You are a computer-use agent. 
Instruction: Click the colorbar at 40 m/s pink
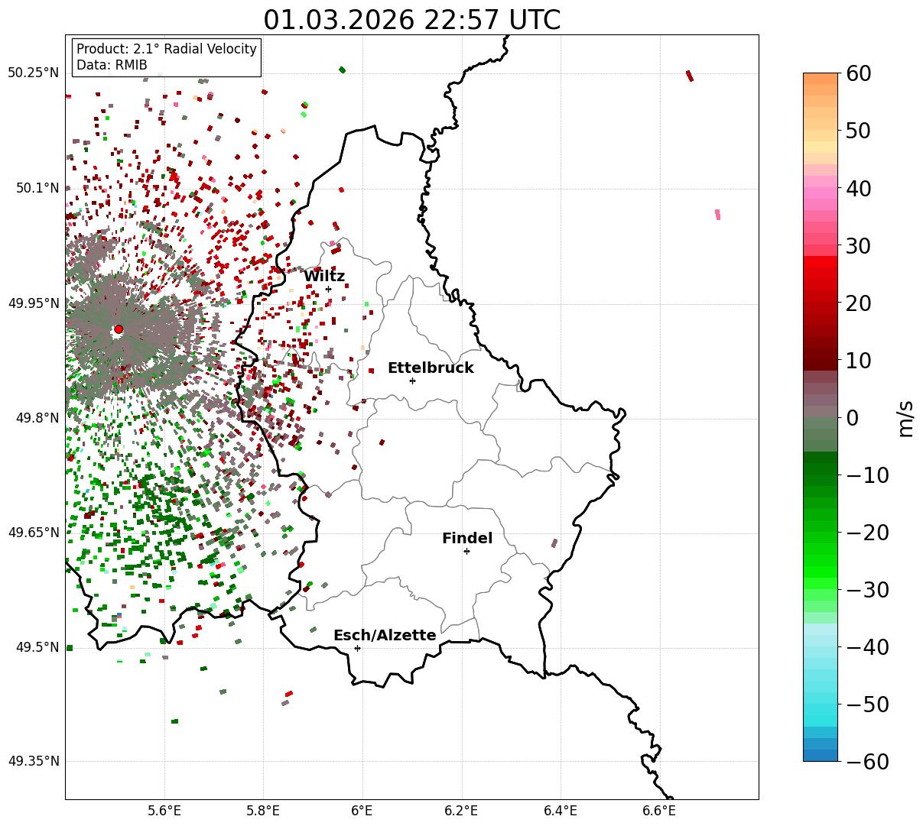point(821,188)
